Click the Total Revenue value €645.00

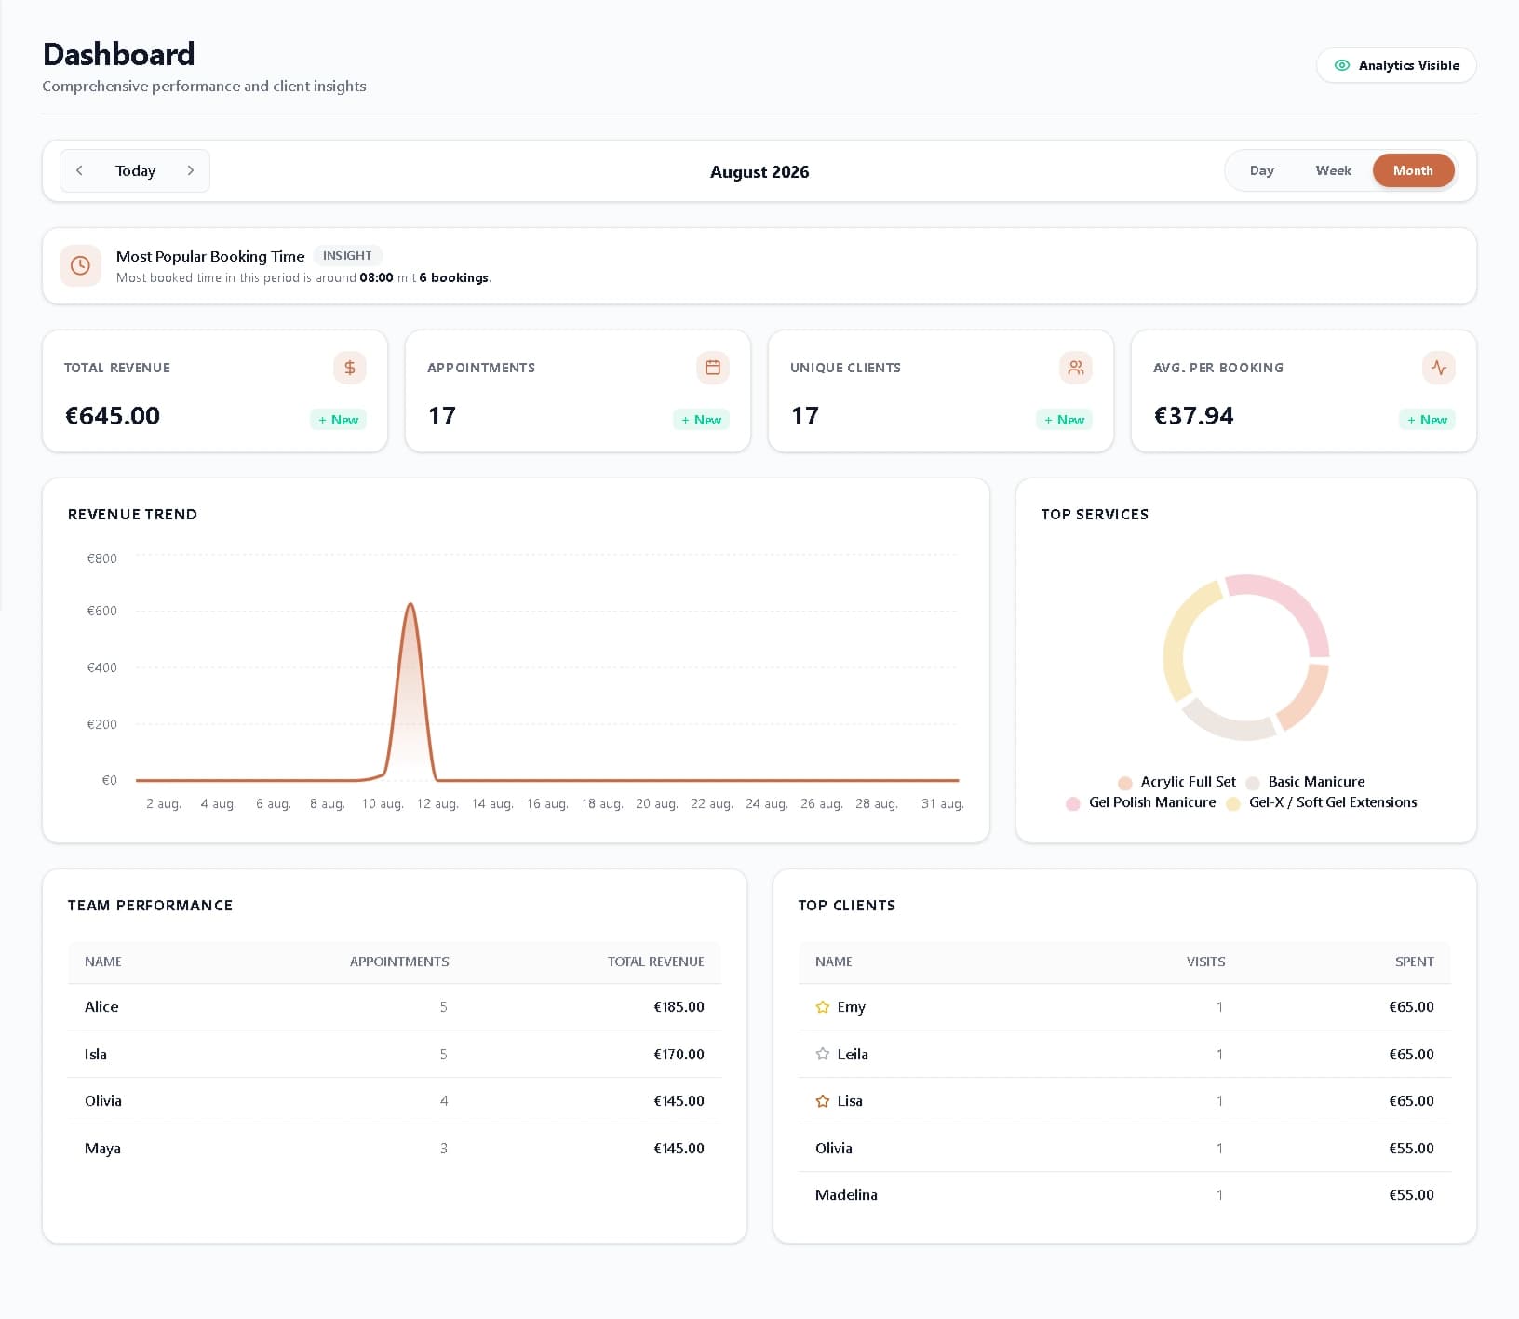point(113,416)
